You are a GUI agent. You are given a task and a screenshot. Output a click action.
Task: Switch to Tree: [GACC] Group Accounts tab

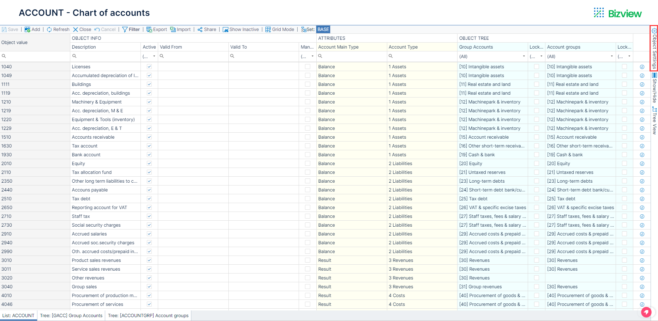pyautogui.click(x=71, y=315)
